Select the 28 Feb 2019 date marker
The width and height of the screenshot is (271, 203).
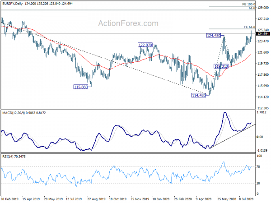coord(9,199)
